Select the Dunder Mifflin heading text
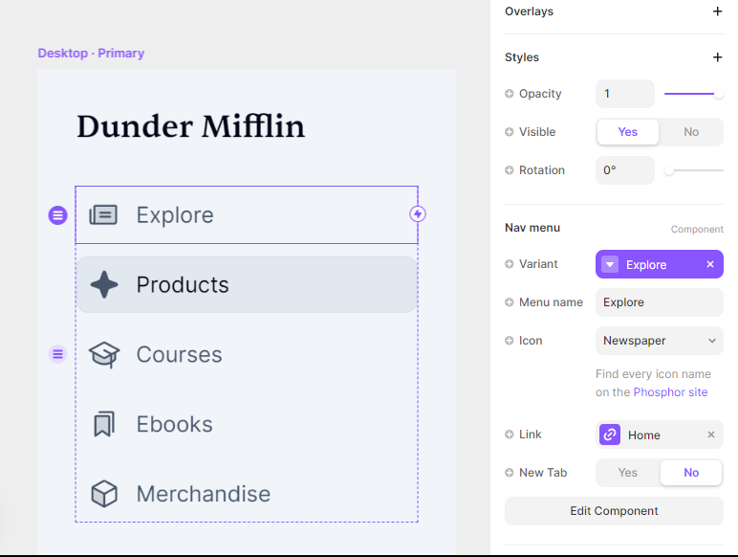Viewport: 738px width, 557px height. click(190, 126)
